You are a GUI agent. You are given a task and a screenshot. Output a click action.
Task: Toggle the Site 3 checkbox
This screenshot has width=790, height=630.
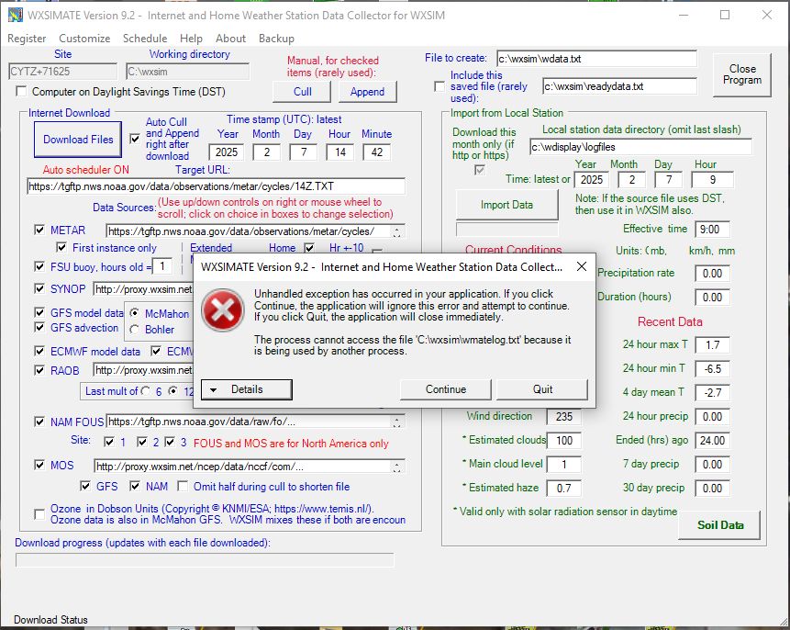170,443
